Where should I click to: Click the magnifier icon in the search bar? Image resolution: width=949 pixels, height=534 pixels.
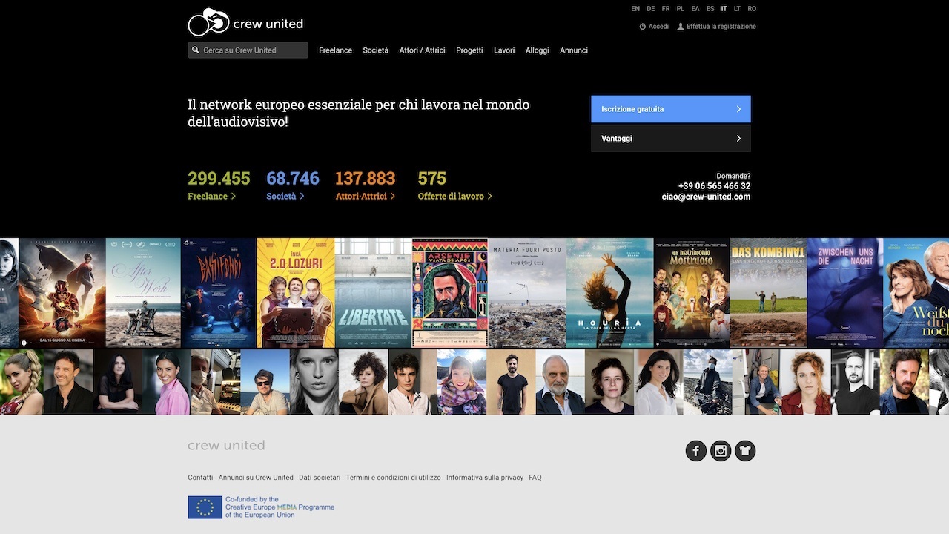pos(195,50)
